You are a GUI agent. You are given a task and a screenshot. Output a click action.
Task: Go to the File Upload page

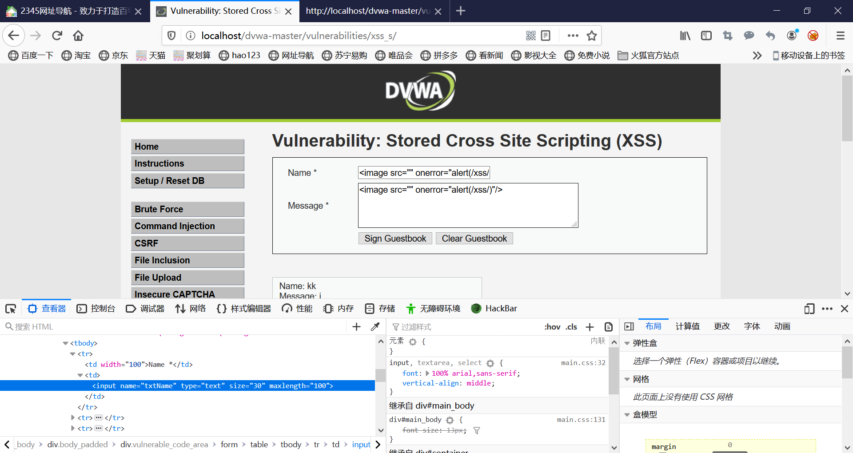[x=187, y=278]
